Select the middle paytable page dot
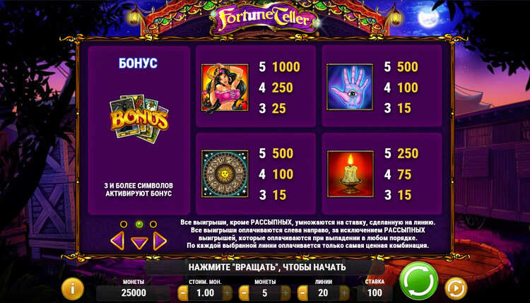 (139, 224)
